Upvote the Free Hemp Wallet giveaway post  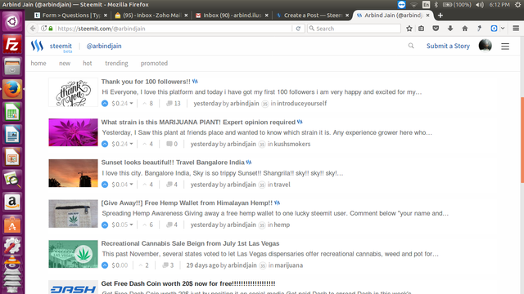tap(105, 225)
